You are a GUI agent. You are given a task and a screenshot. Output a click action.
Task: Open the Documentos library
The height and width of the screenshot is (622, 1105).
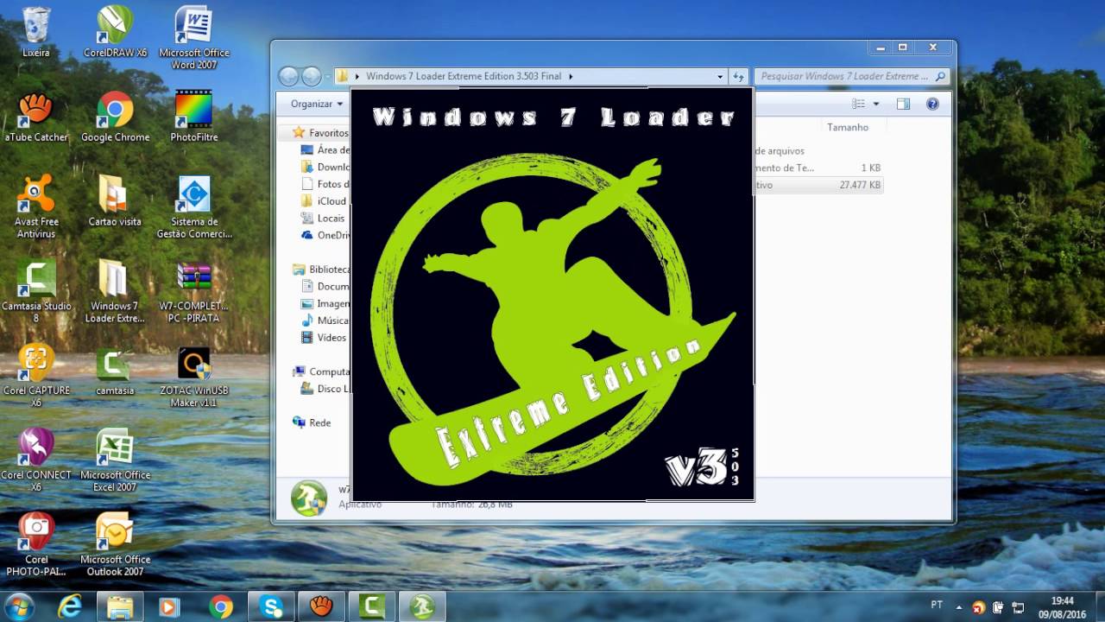(325, 286)
